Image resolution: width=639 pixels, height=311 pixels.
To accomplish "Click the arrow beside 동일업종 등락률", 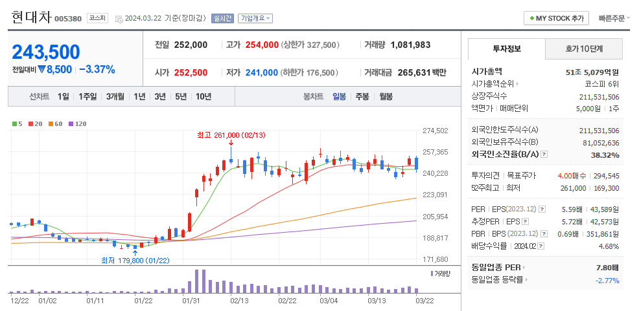I will tap(526, 280).
